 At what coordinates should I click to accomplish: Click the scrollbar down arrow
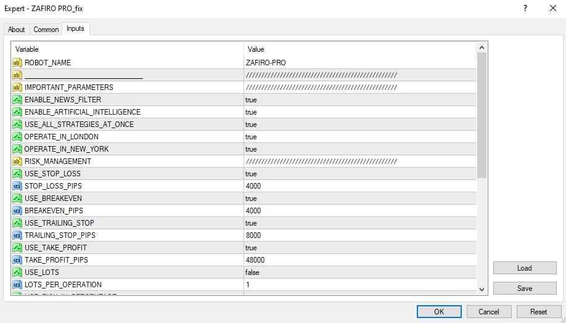pyautogui.click(x=482, y=290)
